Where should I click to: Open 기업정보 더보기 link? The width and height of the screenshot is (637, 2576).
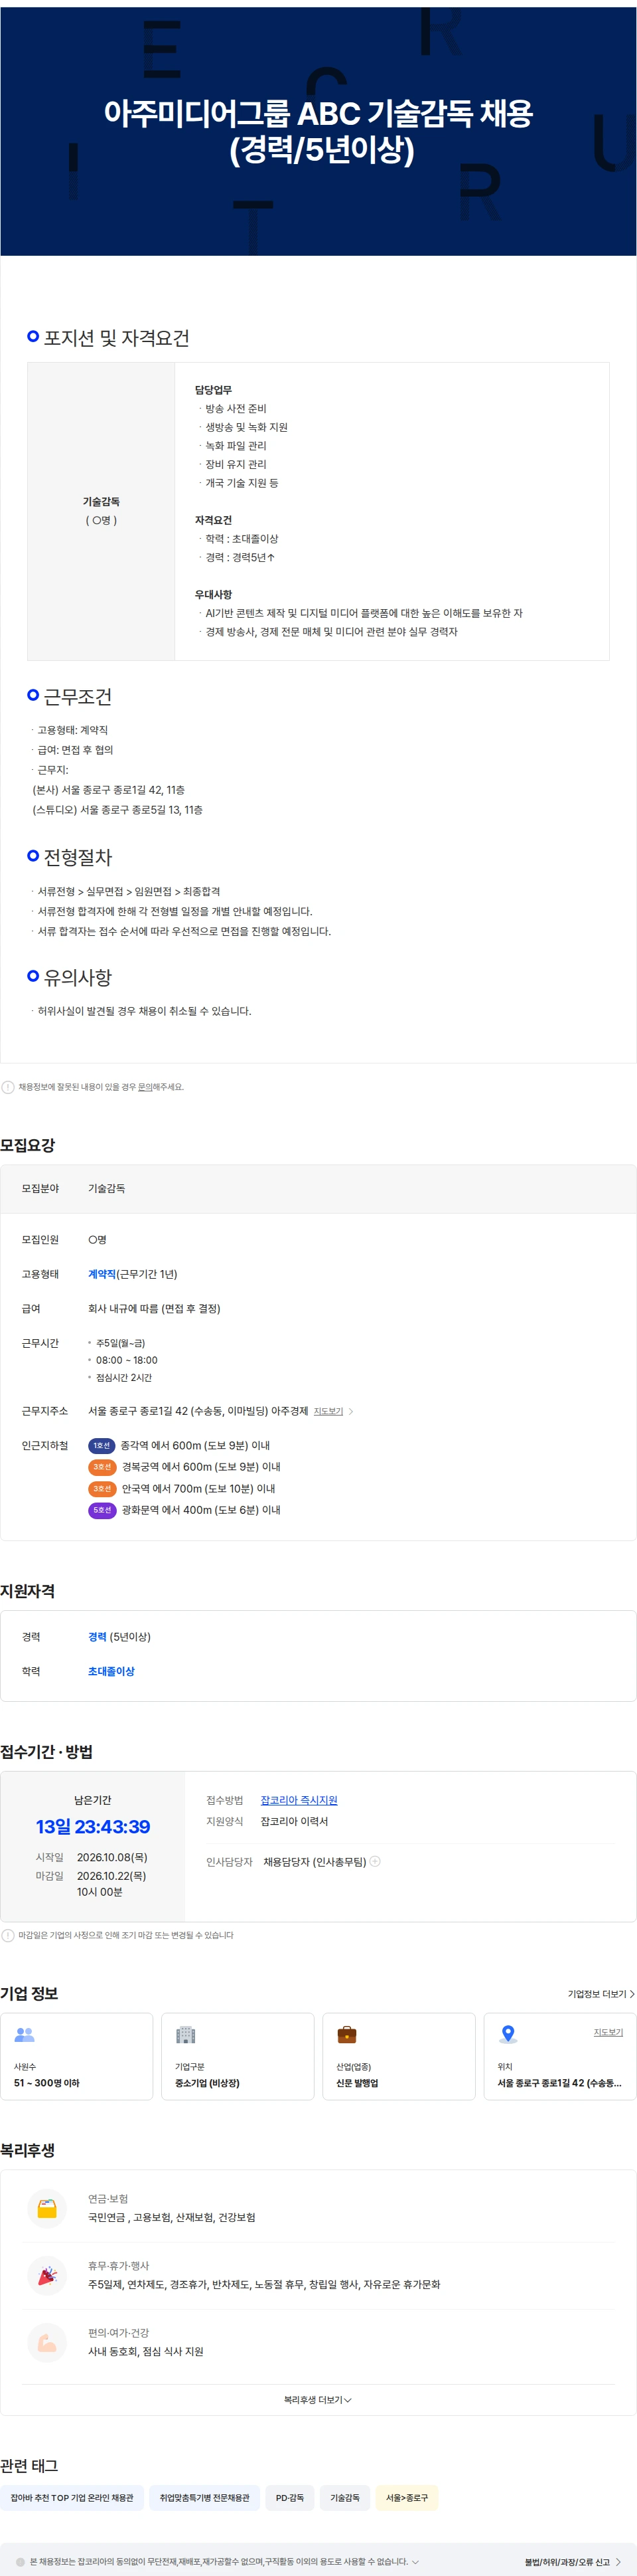pyautogui.click(x=601, y=1994)
